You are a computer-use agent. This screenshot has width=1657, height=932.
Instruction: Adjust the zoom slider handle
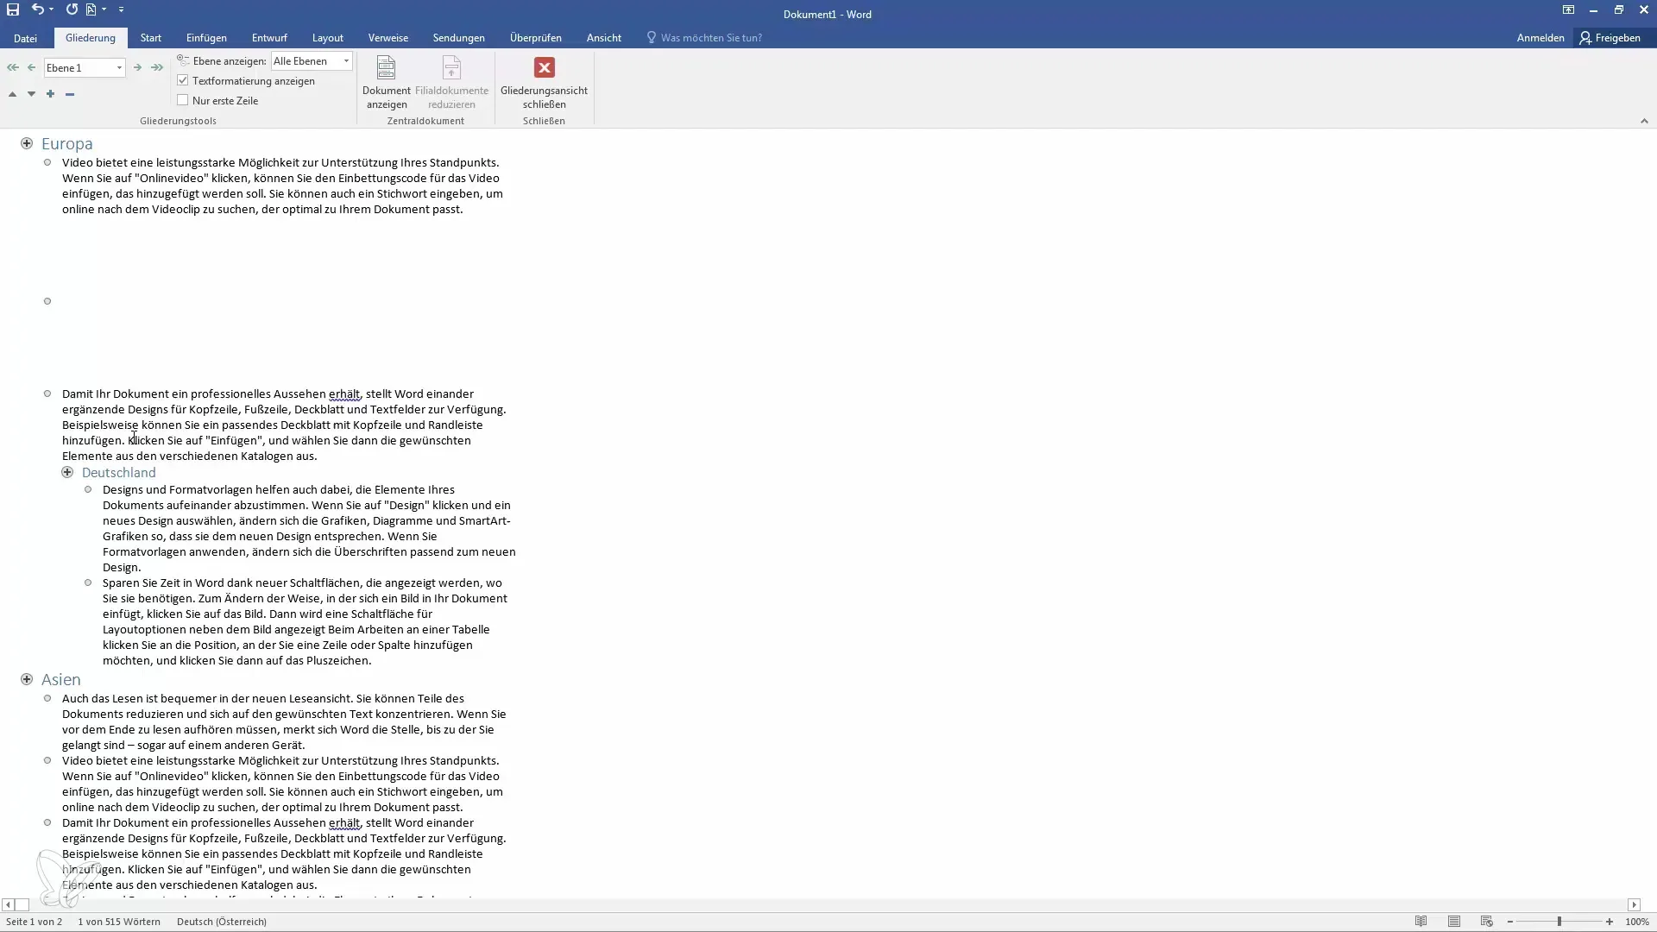(1559, 922)
